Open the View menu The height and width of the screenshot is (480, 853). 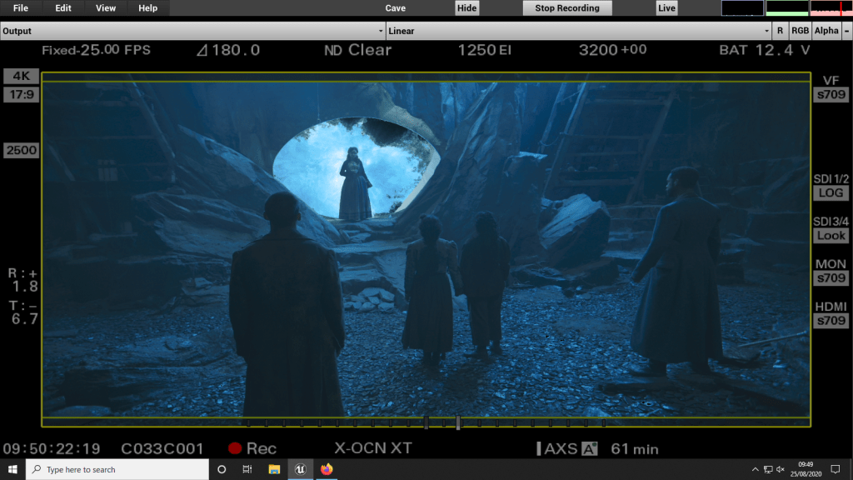[x=106, y=8]
